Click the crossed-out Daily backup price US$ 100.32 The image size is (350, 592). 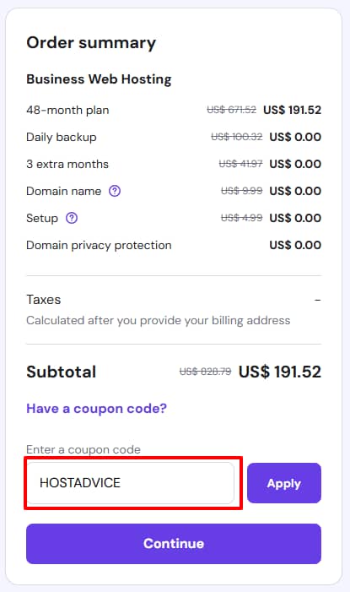236,137
